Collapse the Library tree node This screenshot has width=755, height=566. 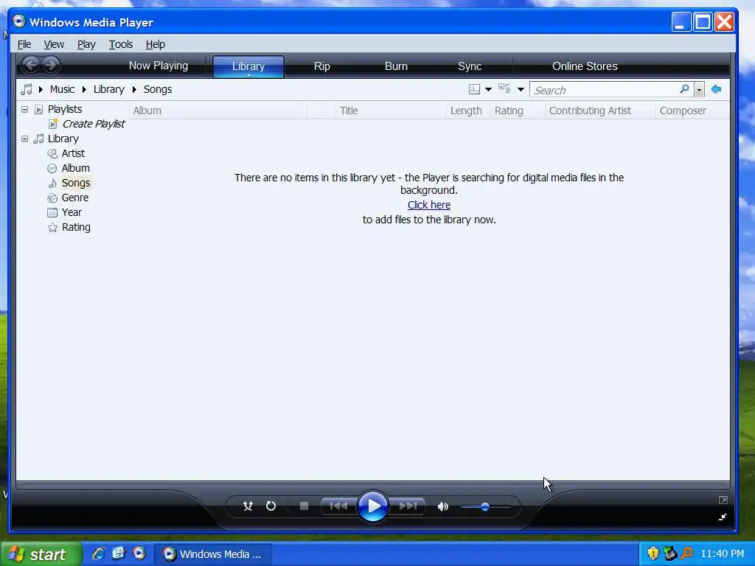tap(24, 139)
